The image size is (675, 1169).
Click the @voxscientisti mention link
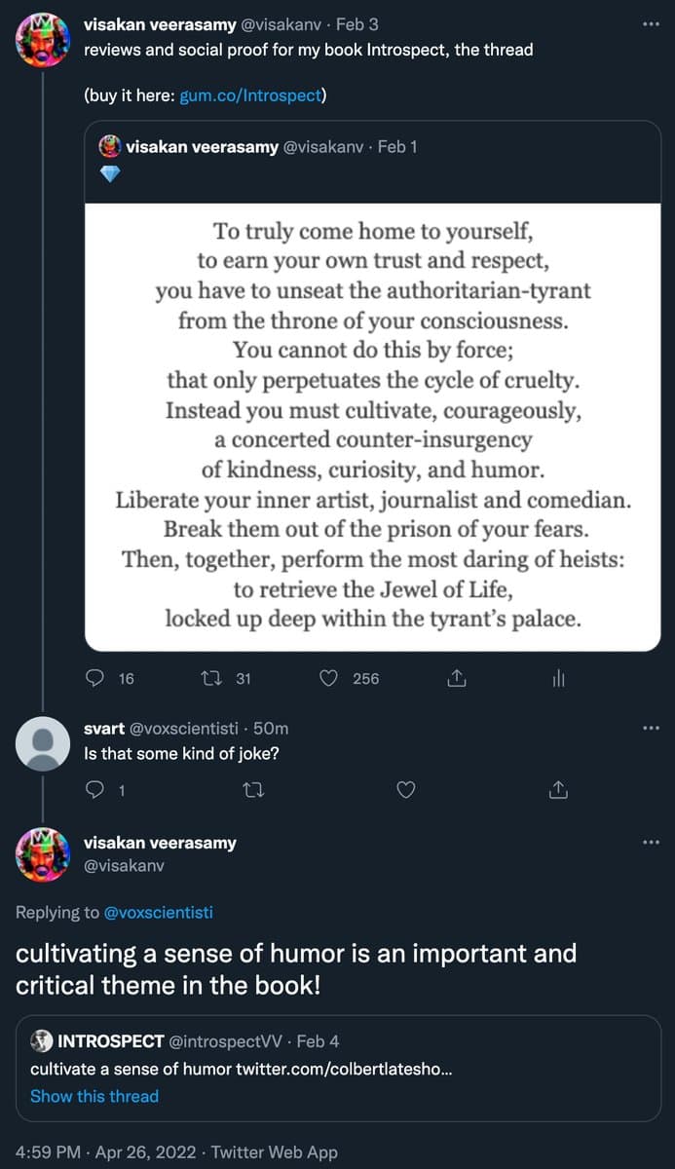pos(158,913)
